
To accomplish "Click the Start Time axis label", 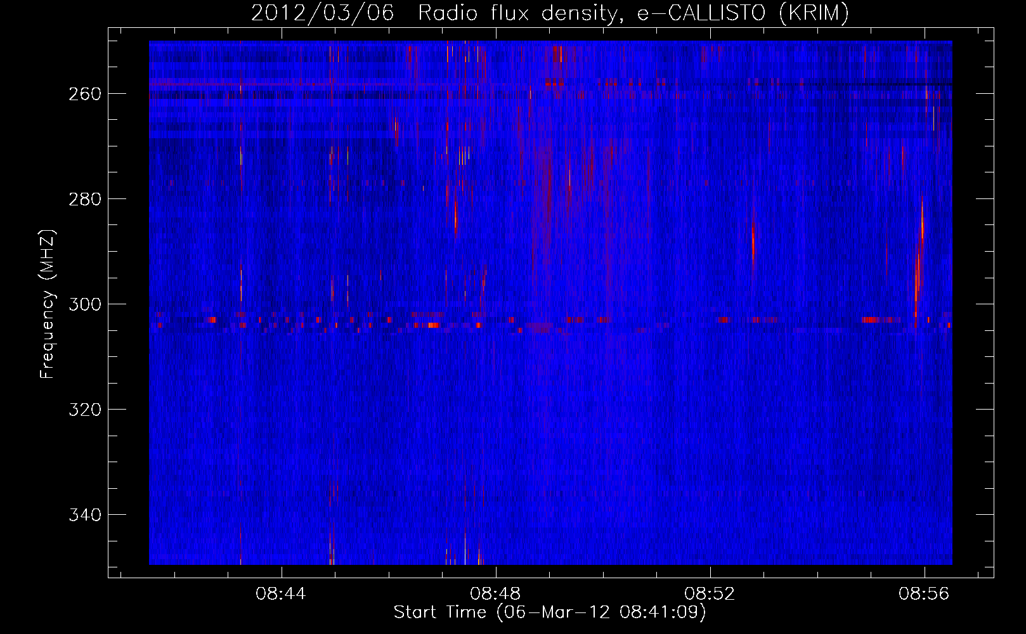I will [x=550, y=612].
